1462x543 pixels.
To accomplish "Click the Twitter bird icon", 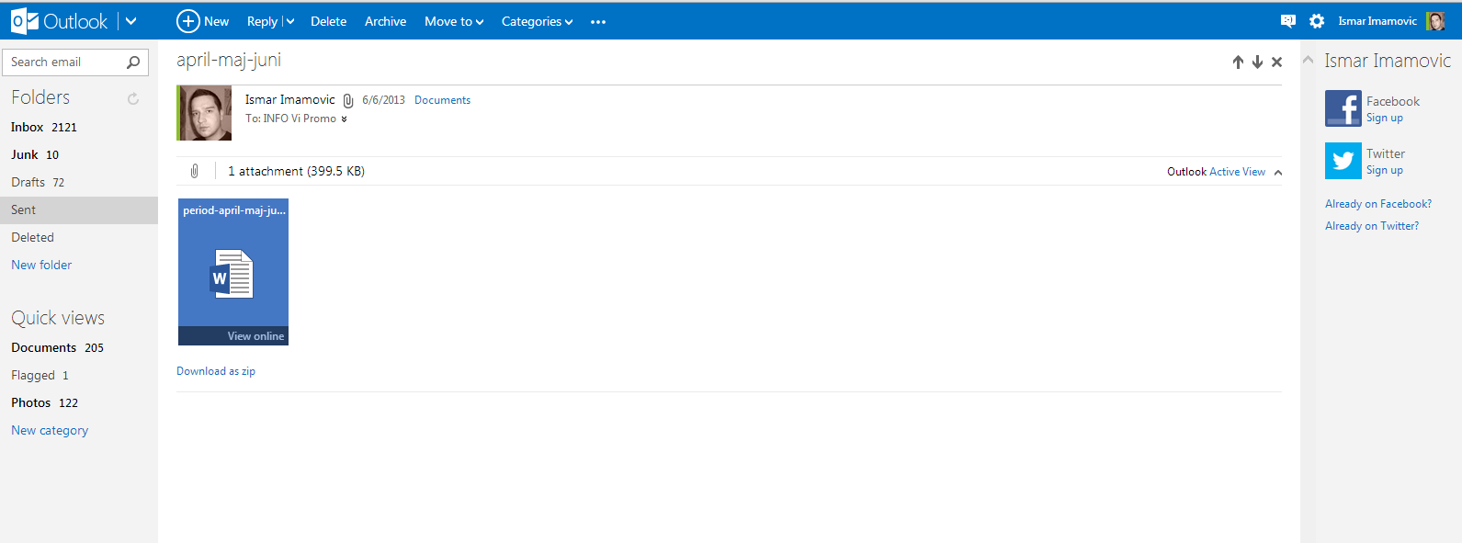I will coord(1343,161).
